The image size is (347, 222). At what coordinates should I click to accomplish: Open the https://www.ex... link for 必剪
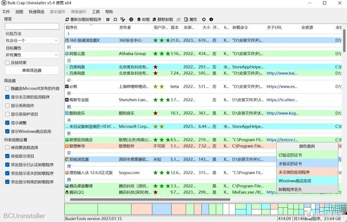click(x=282, y=86)
